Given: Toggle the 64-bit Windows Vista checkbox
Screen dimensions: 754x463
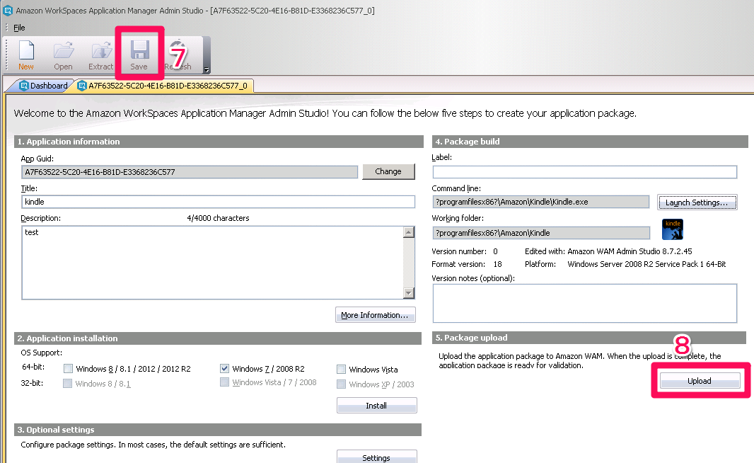Looking at the screenshot, I should [x=341, y=369].
